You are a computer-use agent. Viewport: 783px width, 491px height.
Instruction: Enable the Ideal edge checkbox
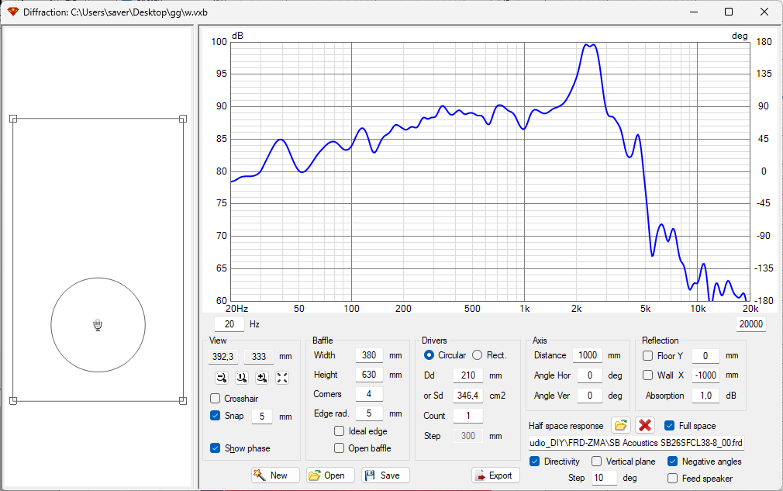pyautogui.click(x=339, y=431)
